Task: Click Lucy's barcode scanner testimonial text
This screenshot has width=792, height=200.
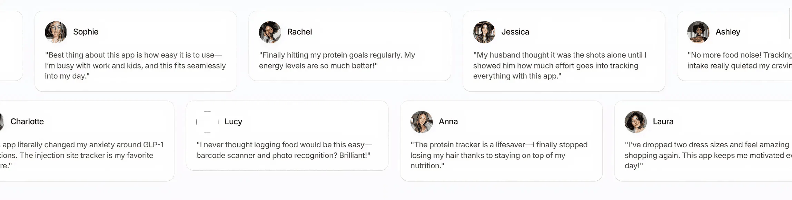Action: coord(284,150)
